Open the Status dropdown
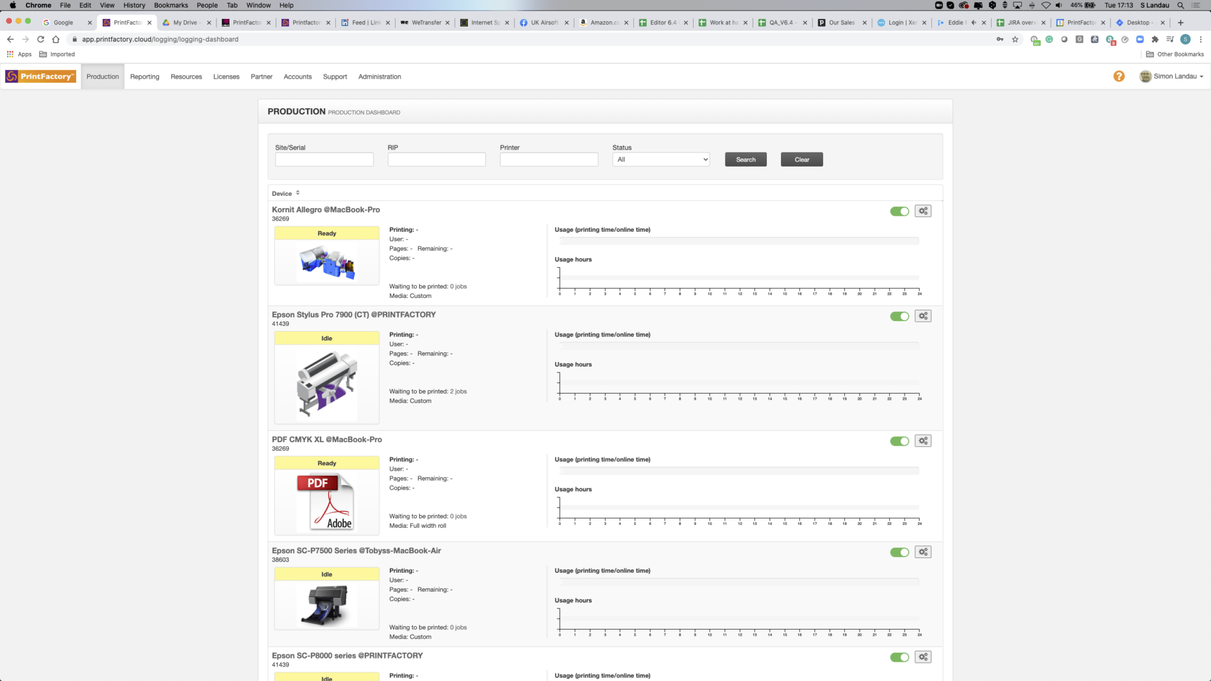1211x681 pixels. (660, 159)
